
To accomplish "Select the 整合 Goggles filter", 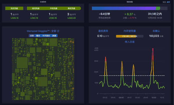I will [38, 36].
